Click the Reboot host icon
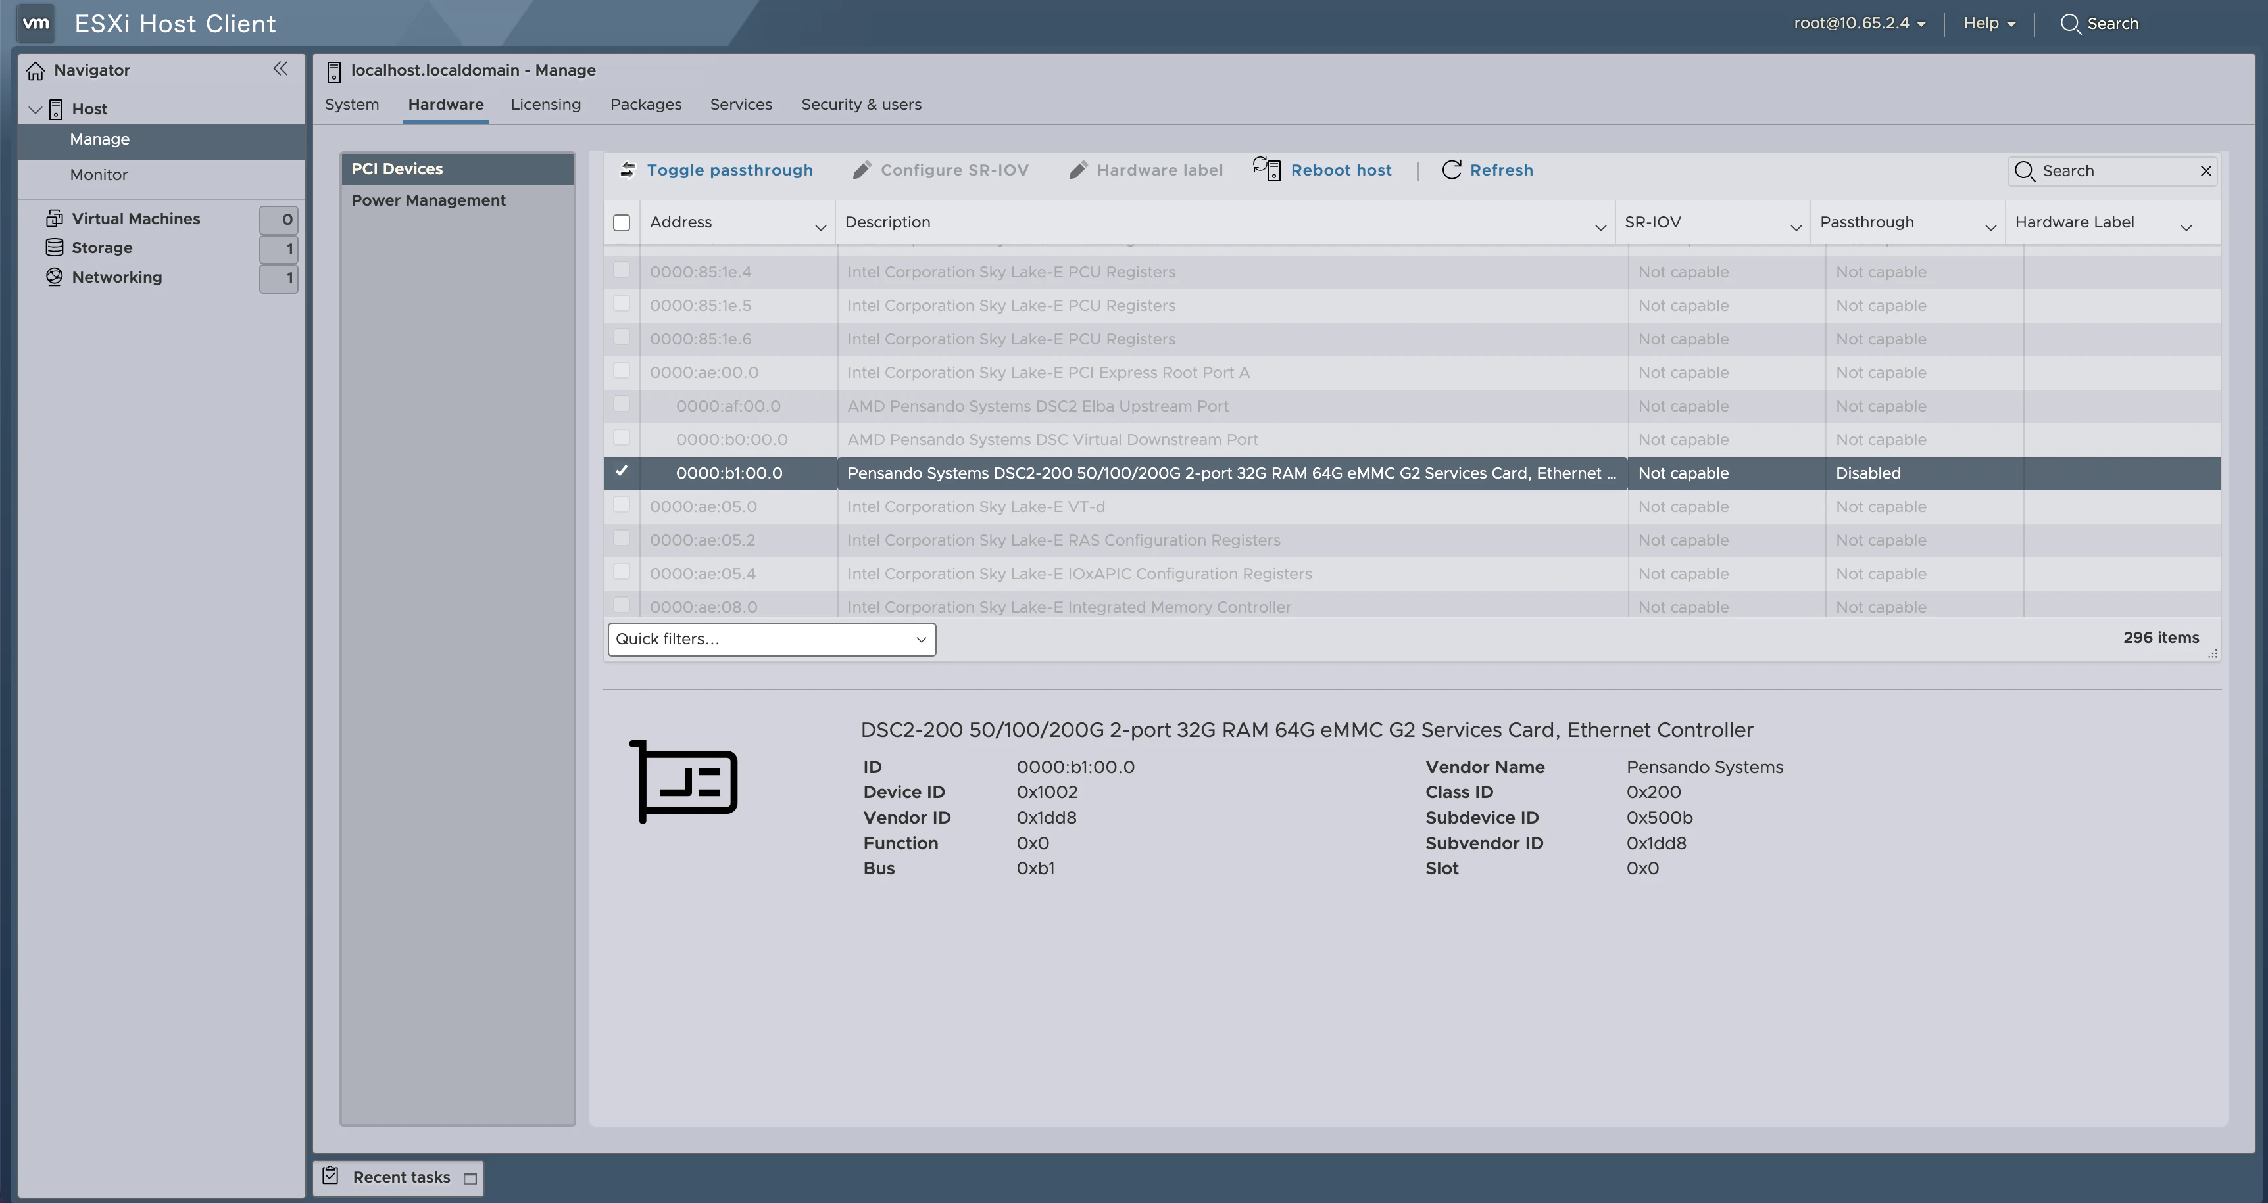Viewport: 2268px width, 1203px height. (1267, 169)
